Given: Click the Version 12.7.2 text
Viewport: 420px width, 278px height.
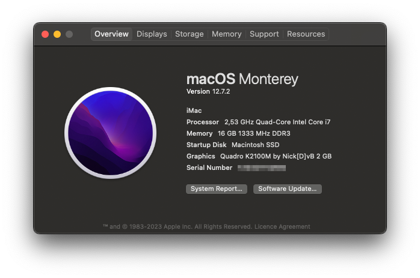Looking at the screenshot, I should [x=208, y=91].
